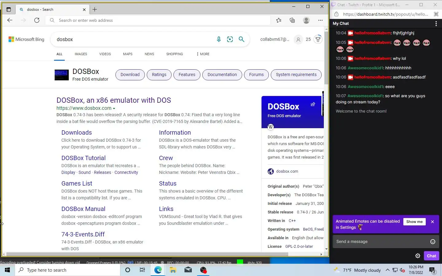Image resolution: width=442 pixels, height=276 pixels.
Task: Open a new browser tab
Action: (95, 10)
